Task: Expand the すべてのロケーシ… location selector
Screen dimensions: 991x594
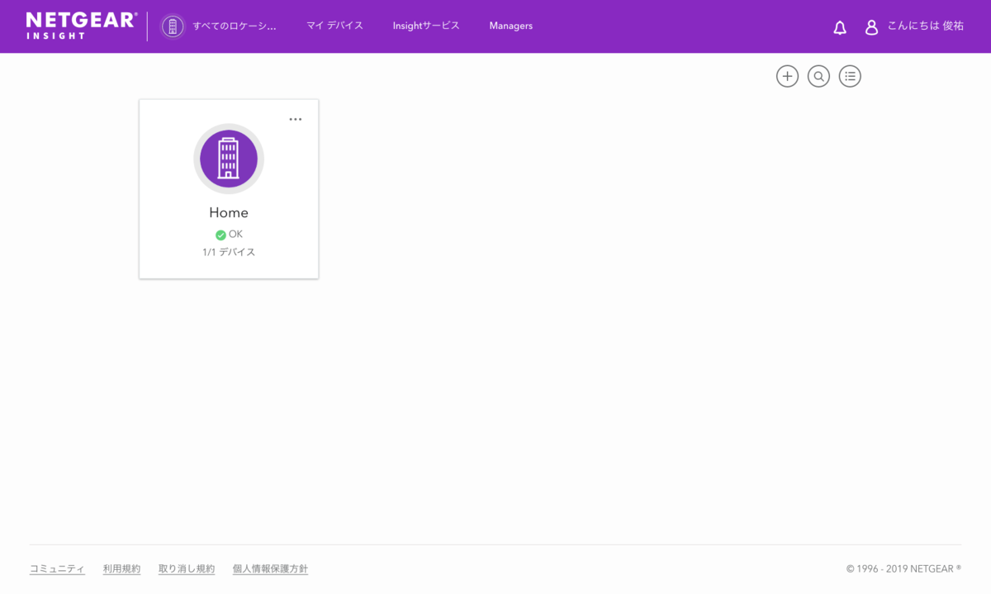Action: coord(235,26)
